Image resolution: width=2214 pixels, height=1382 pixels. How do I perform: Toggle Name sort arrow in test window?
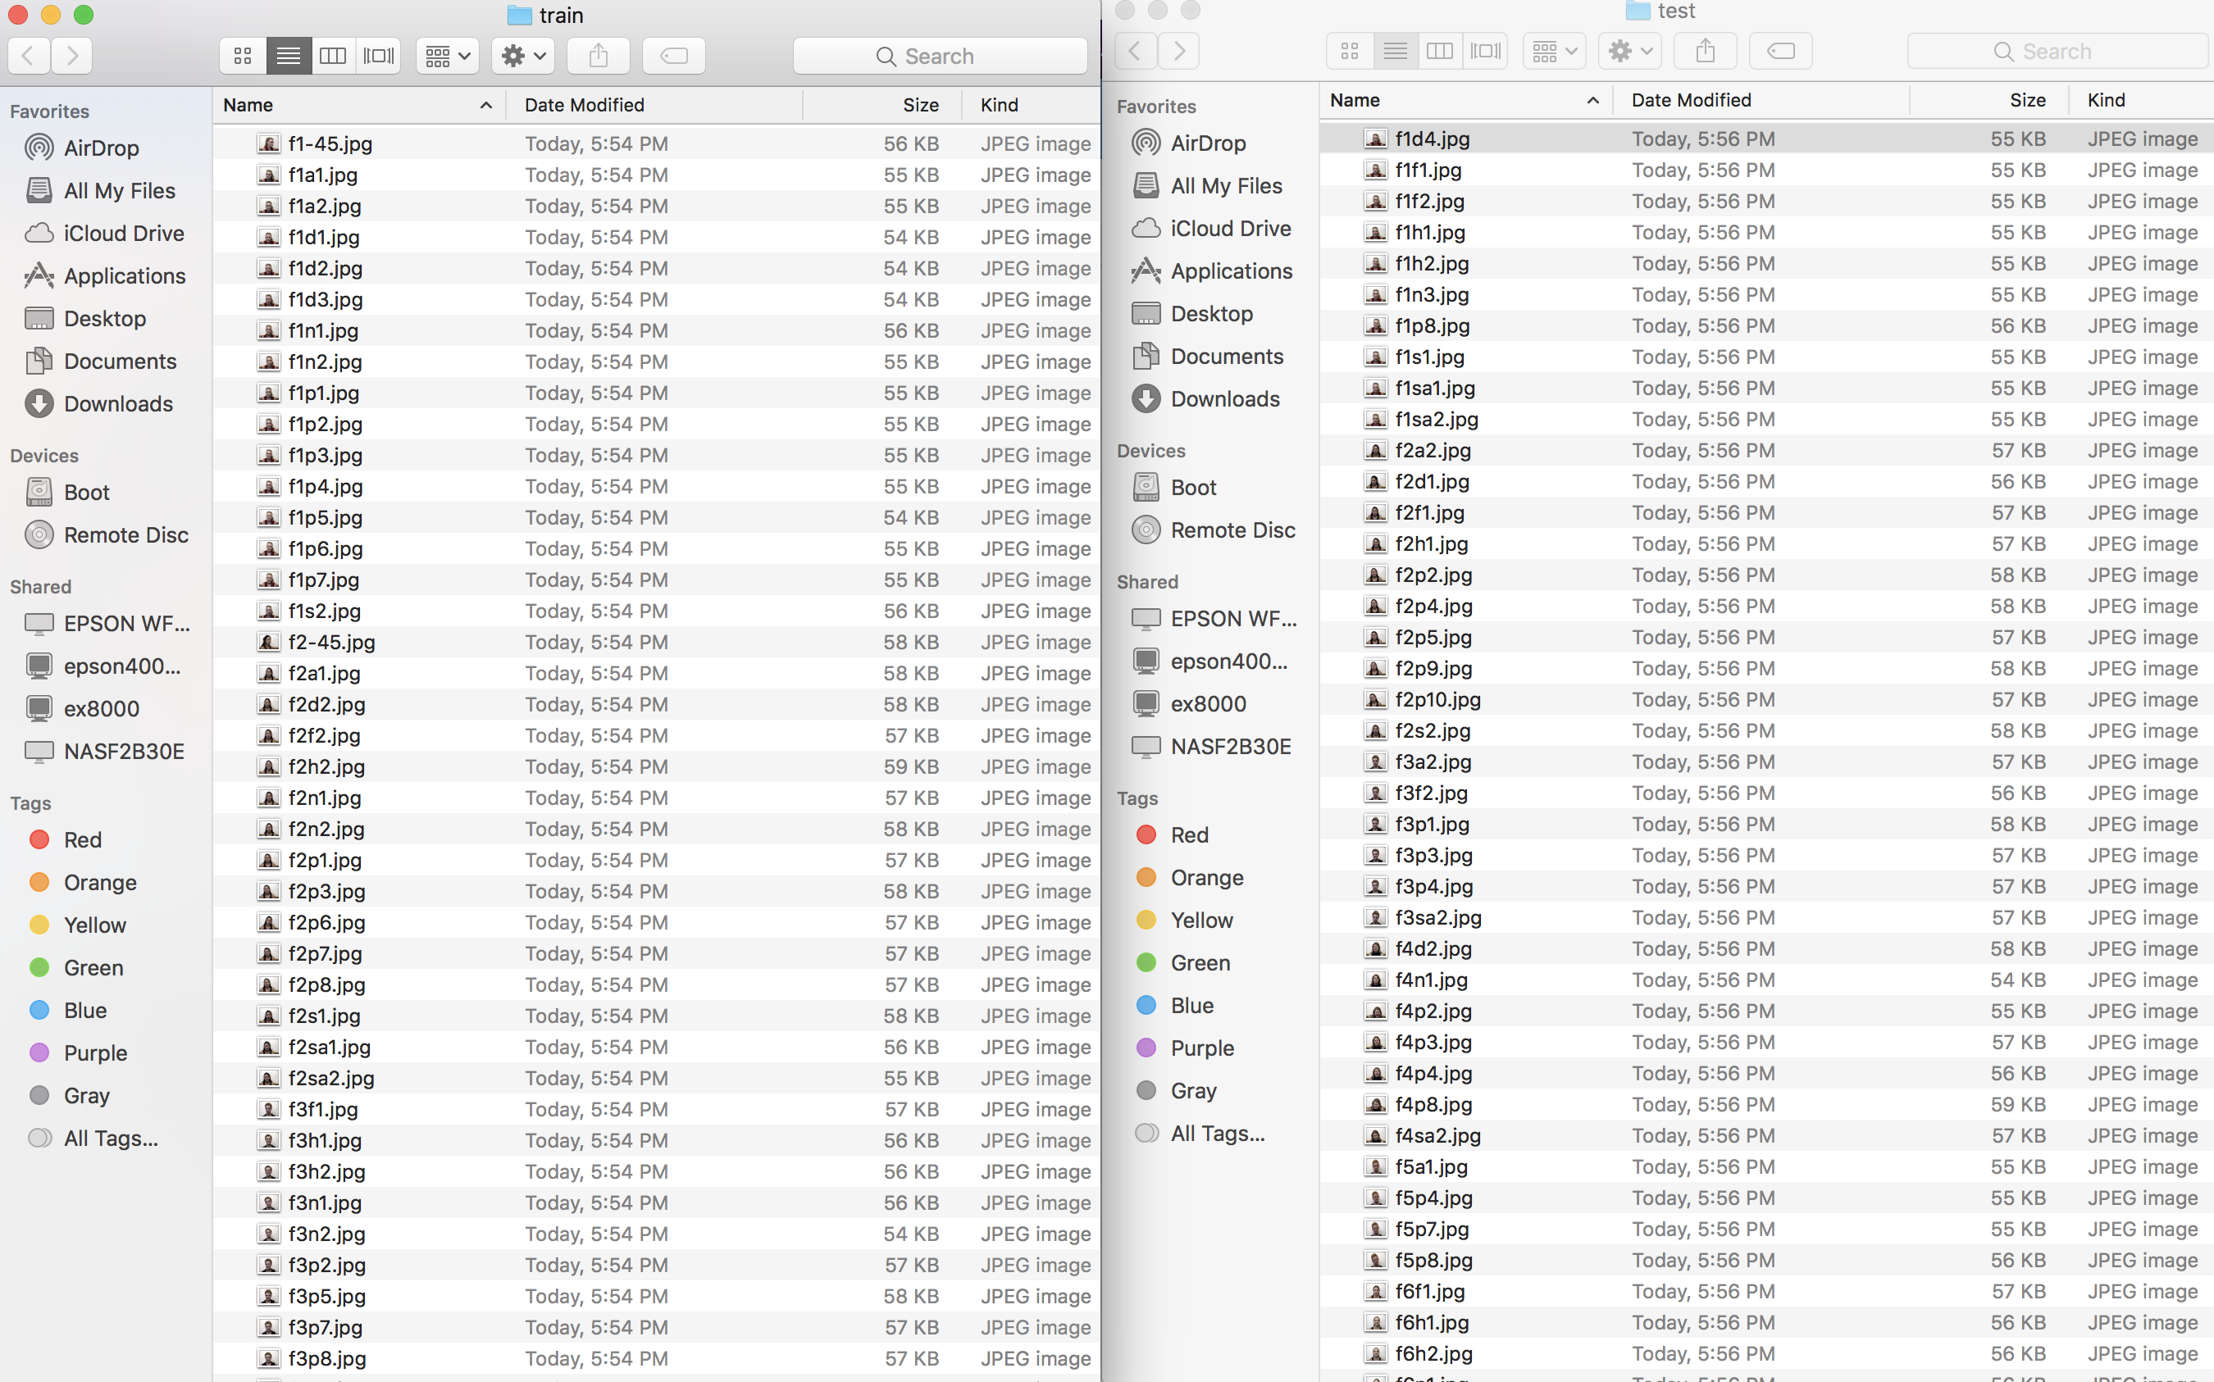click(x=1592, y=101)
